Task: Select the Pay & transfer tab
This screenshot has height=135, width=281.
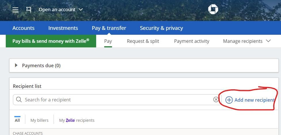Action: coord(109,28)
